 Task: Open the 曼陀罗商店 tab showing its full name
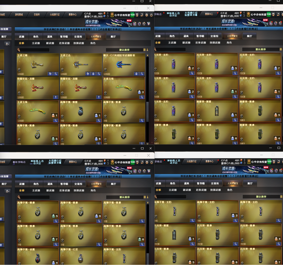19,162
